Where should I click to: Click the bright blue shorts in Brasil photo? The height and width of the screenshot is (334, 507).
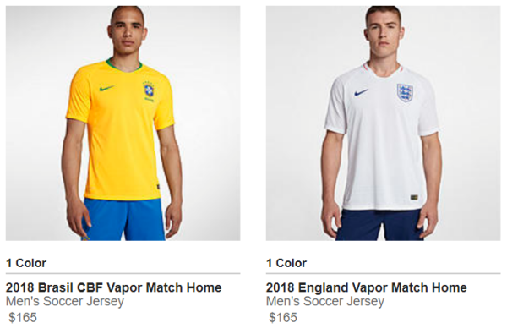point(123,220)
